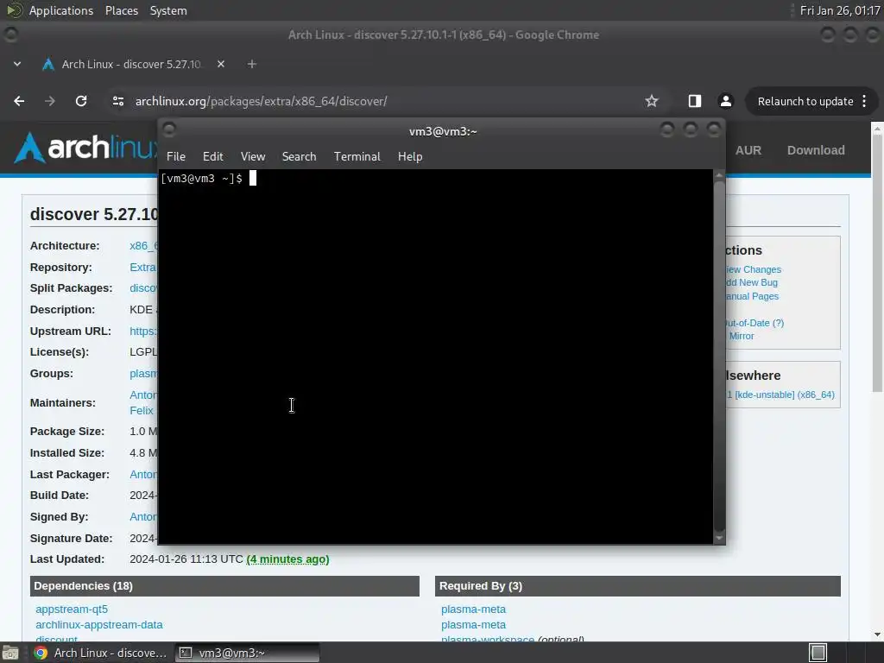
Task: Bookmark this page with the star icon
Action: 652,101
